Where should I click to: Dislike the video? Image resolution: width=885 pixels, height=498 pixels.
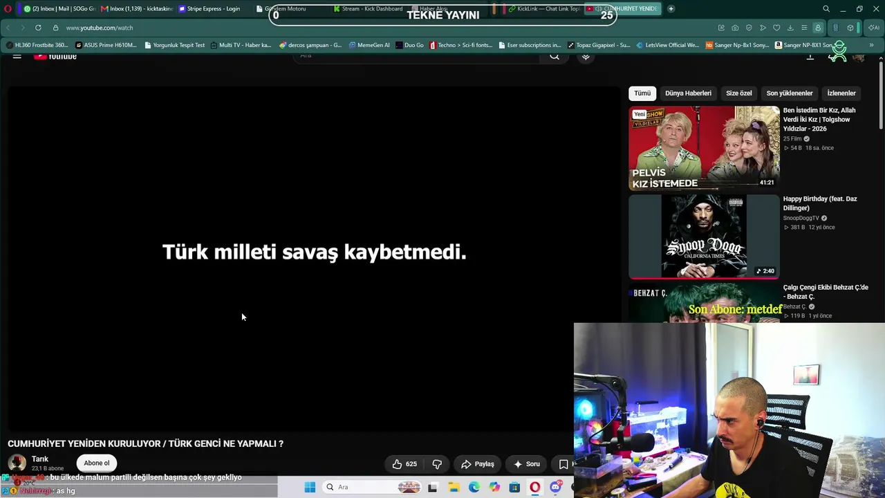[x=437, y=464]
